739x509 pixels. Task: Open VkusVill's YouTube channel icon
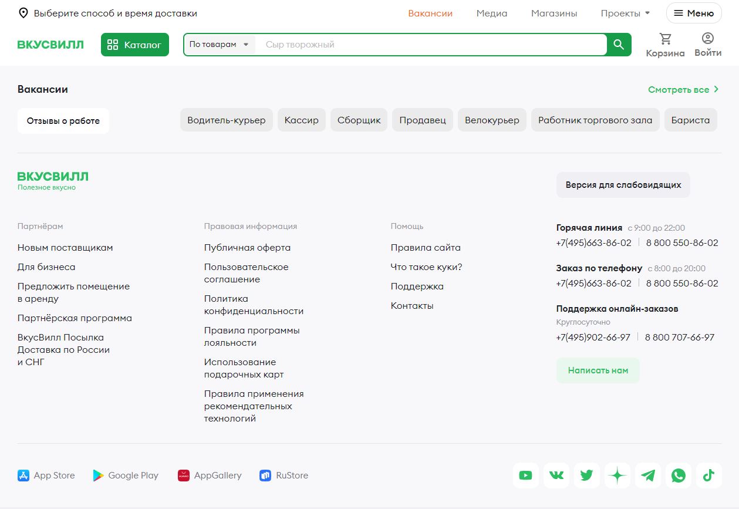coord(525,476)
